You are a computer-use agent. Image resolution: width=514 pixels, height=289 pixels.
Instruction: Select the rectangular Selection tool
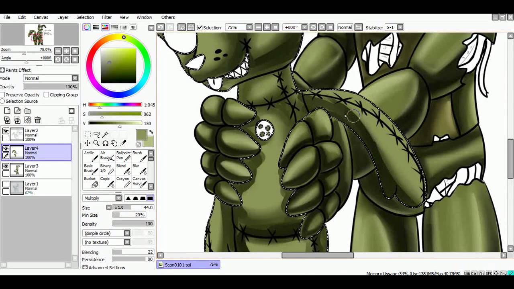pos(88,134)
